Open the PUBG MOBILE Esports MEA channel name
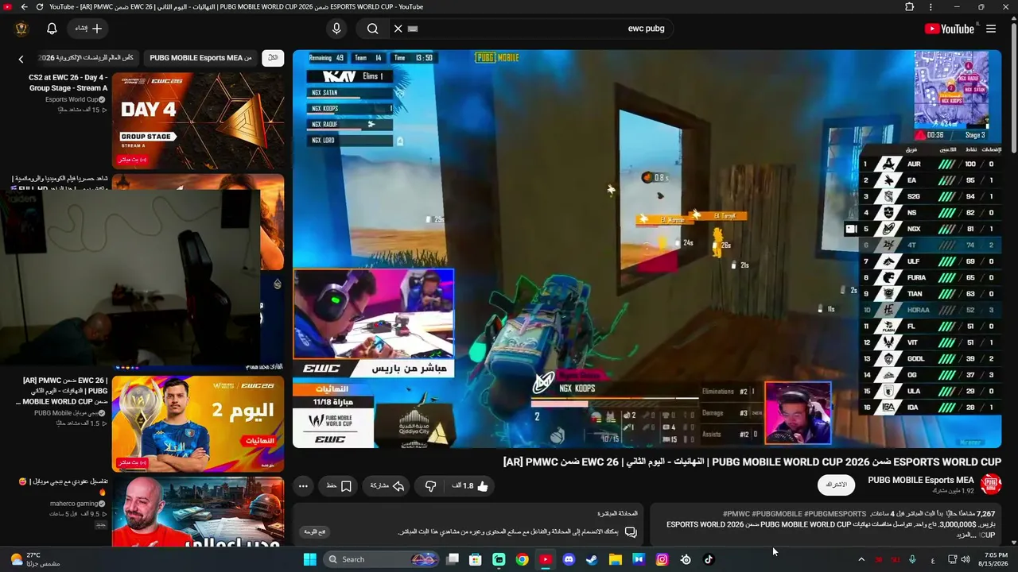Screen dimensions: 1018x572 coord(921,480)
